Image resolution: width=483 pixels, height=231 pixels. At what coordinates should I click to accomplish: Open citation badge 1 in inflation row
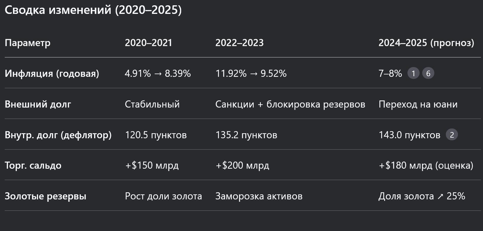[413, 73]
